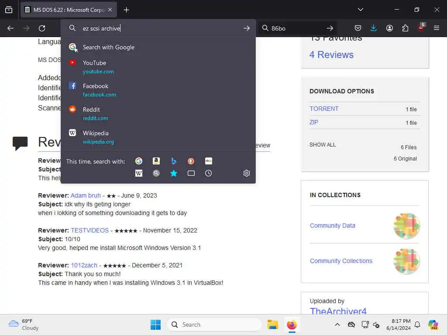Submit the address bar search arrow
The width and height of the screenshot is (447, 335).
(247, 28)
